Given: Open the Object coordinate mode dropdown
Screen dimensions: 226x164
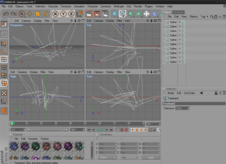Looking at the screenshot, I should 107,158.
